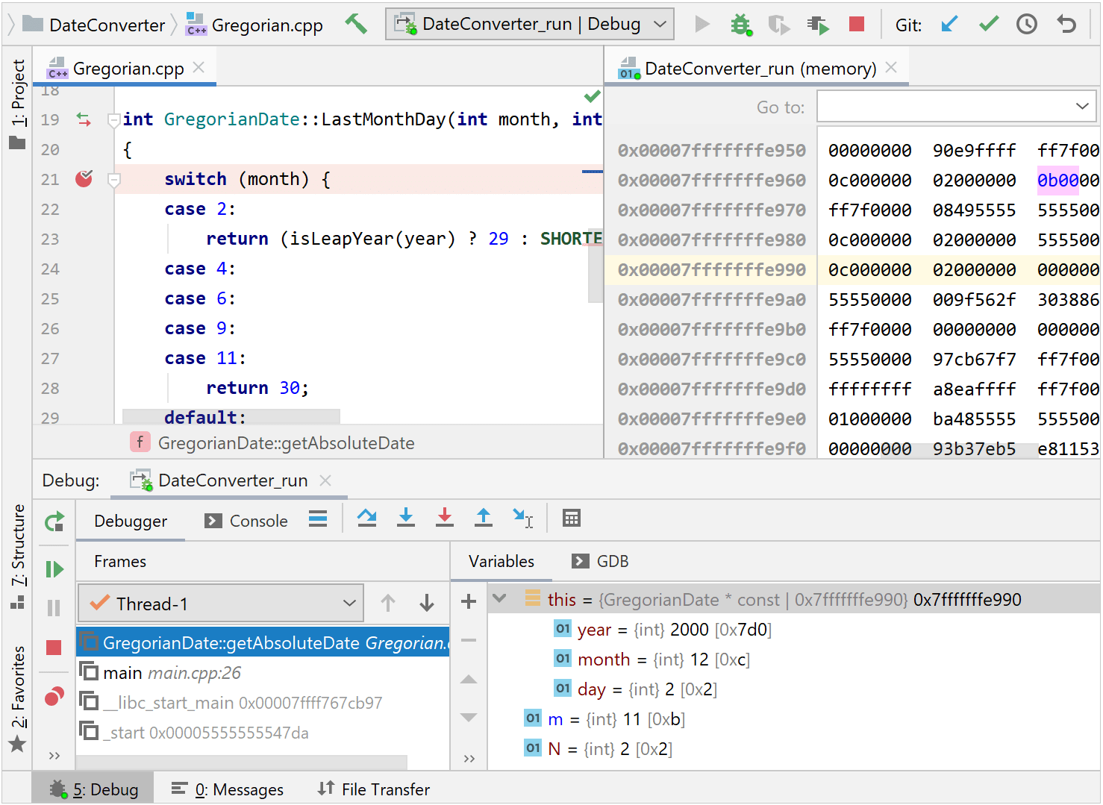Click the Go to address combo box
The height and width of the screenshot is (805, 1103).
click(x=955, y=106)
